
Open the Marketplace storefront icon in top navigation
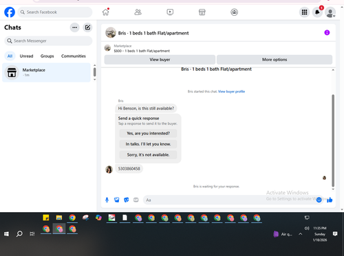click(202, 12)
